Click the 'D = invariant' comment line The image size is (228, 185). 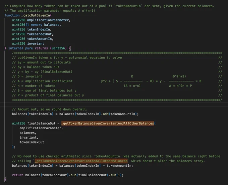(x=27, y=76)
